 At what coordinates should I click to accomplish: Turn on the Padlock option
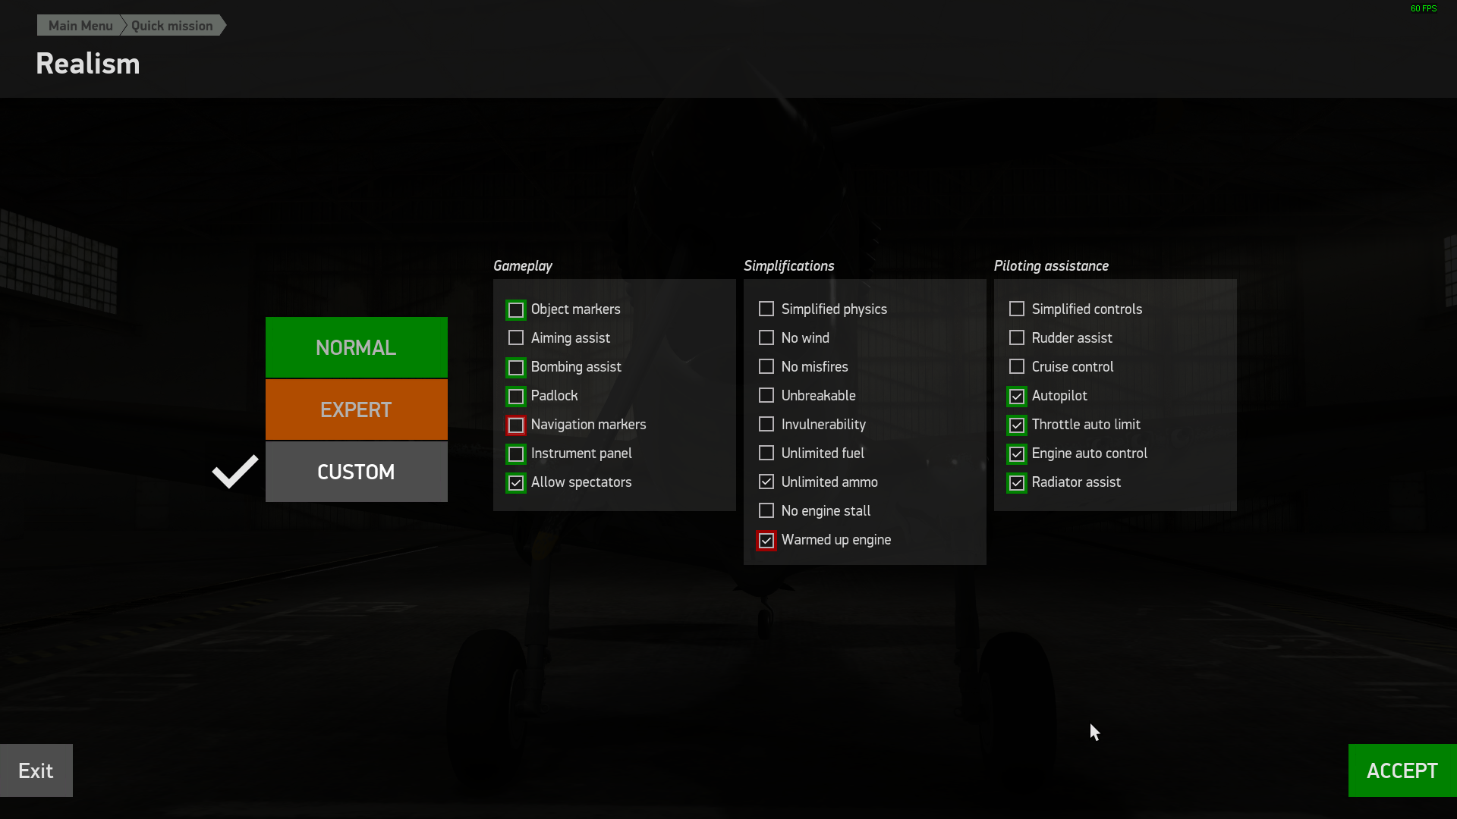pyautogui.click(x=516, y=397)
